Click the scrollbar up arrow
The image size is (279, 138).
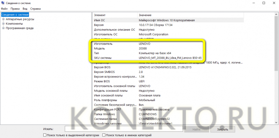tap(276, 14)
